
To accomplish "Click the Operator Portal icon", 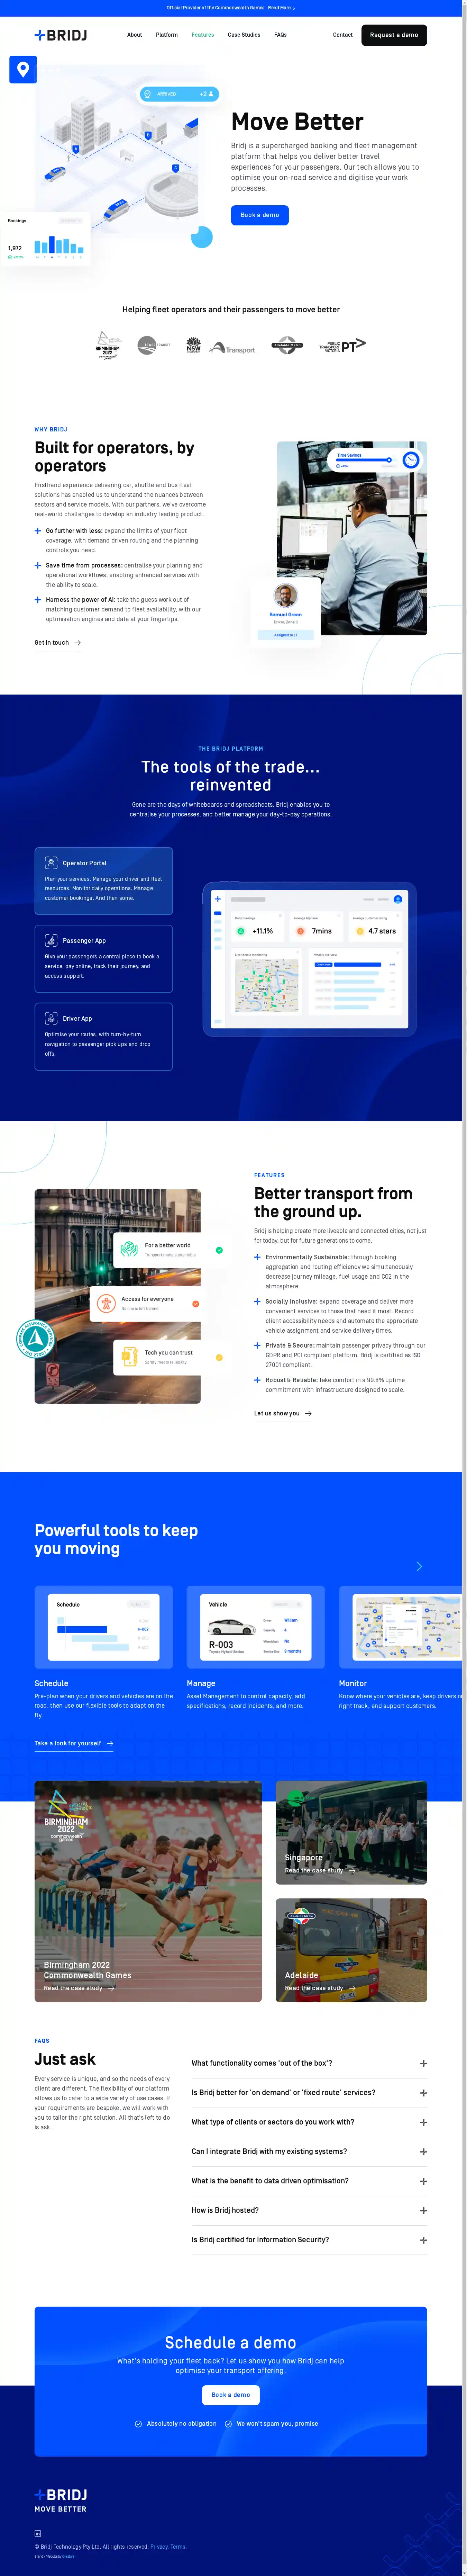I will 51,862.
